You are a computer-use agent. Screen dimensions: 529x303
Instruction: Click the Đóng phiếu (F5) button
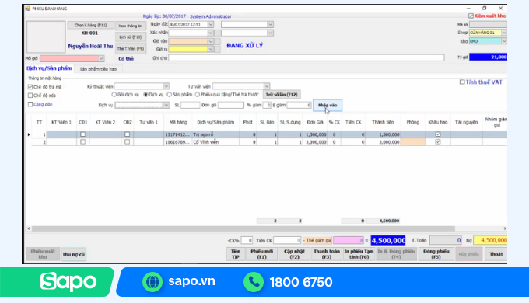436,254
